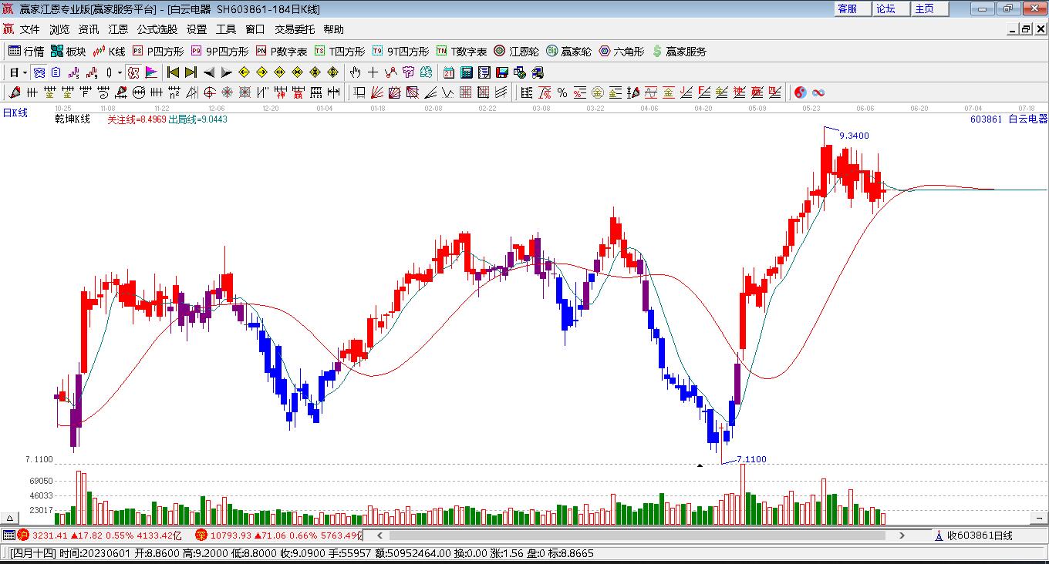
Task: Restore the inner chart window
Action: tap(1026, 29)
